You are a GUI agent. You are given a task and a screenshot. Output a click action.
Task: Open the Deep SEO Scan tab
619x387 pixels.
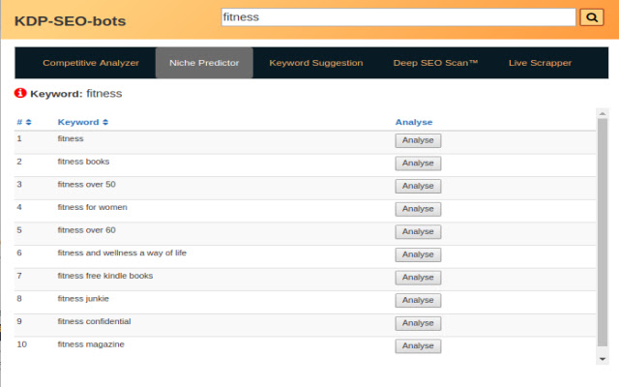coord(435,63)
